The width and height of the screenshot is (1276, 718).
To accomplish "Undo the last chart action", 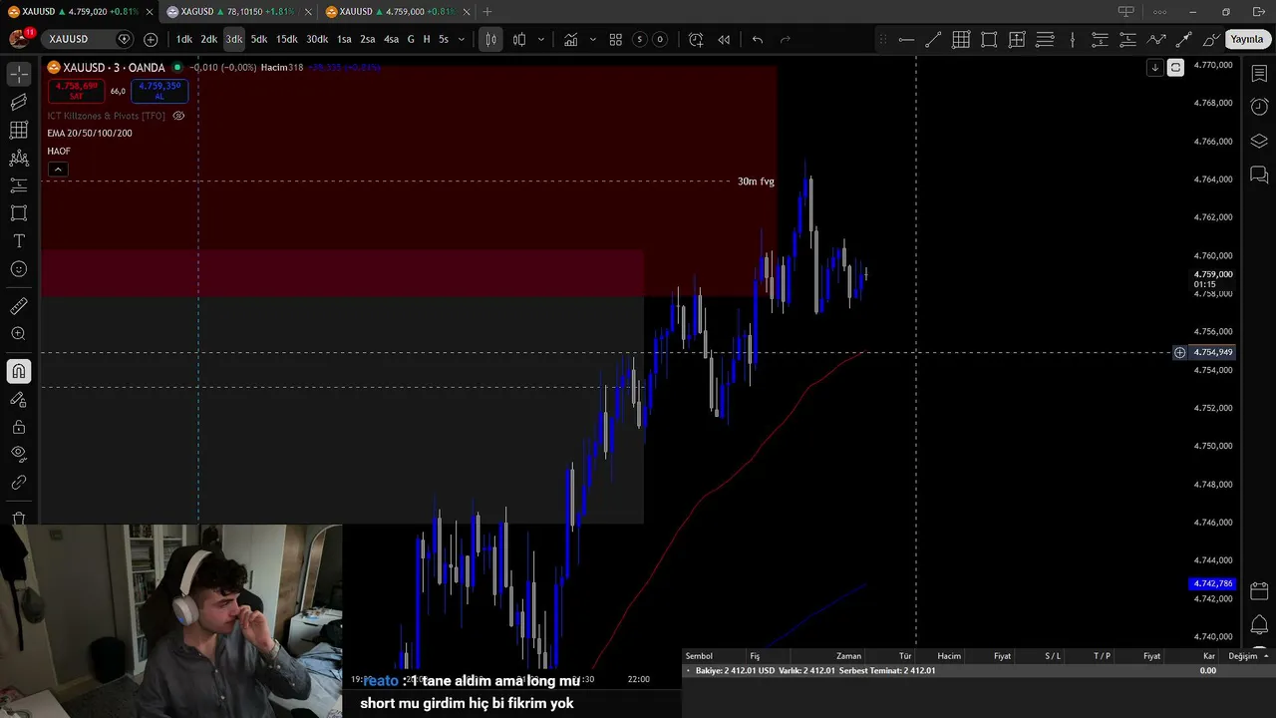I will [x=758, y=39].
